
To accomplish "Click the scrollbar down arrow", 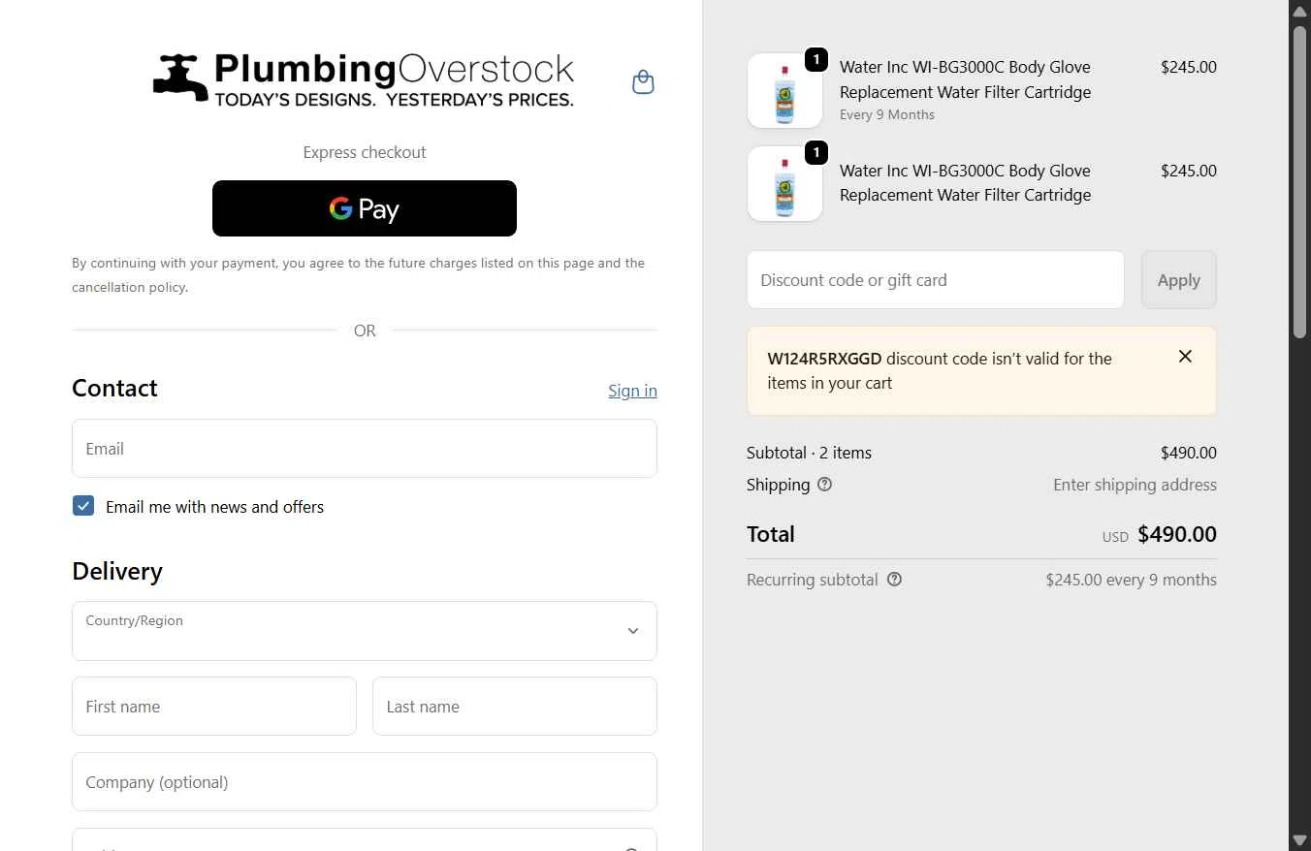I will pyautogui.click(x=1299, y=839).
